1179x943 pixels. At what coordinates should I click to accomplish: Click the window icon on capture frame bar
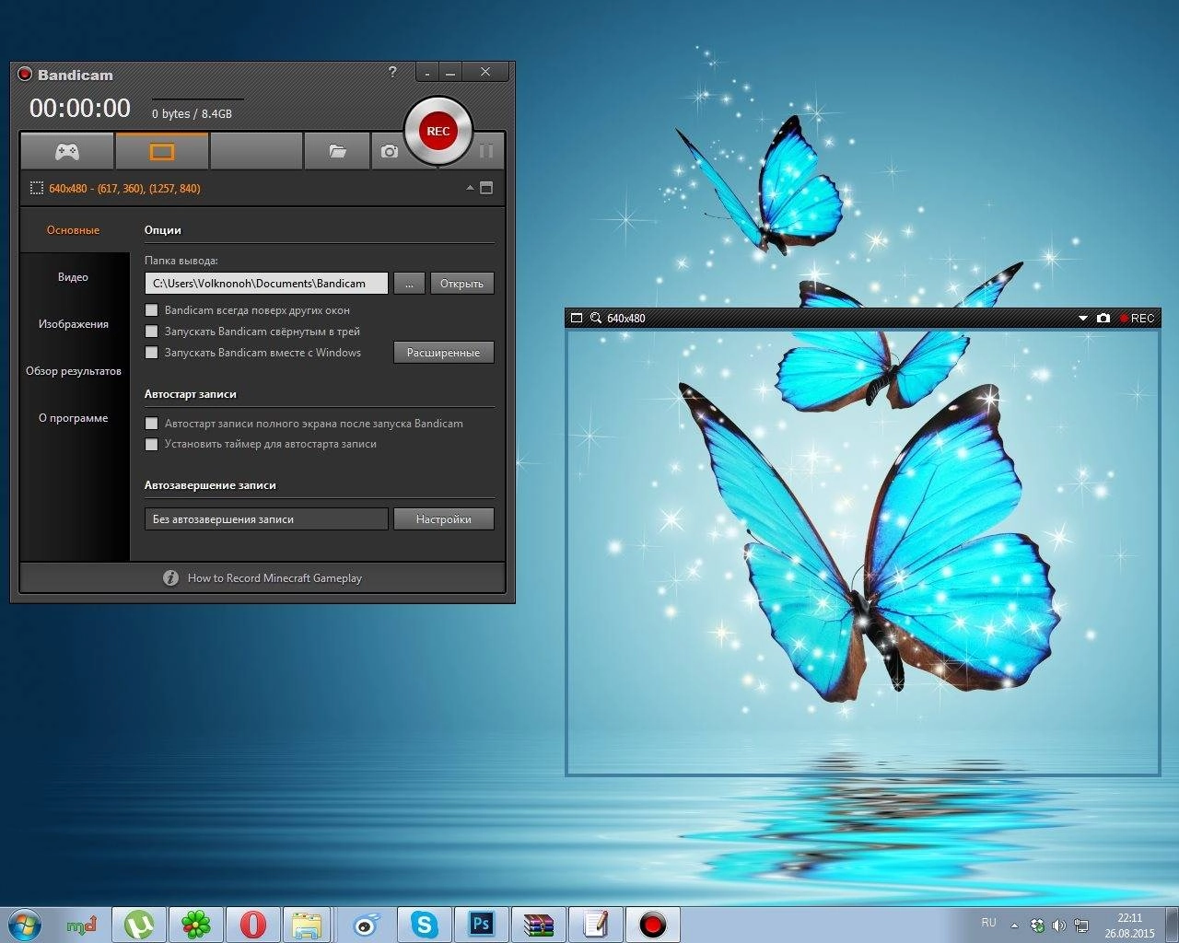click(x=577, y=318)
